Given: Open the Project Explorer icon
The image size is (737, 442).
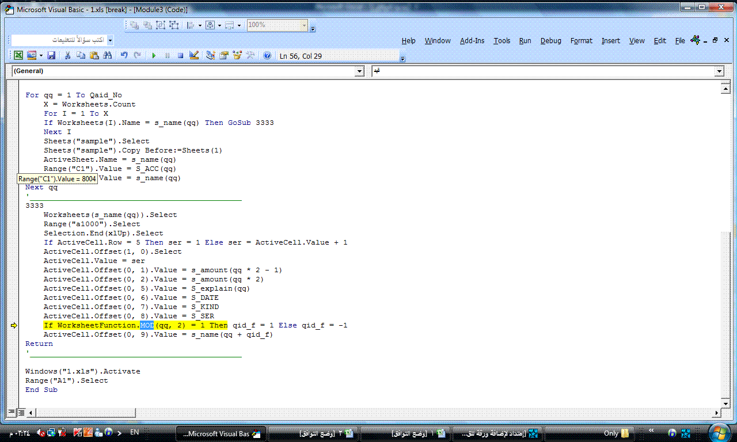Looking at the screenshot, I should click(x=211, y=56).
